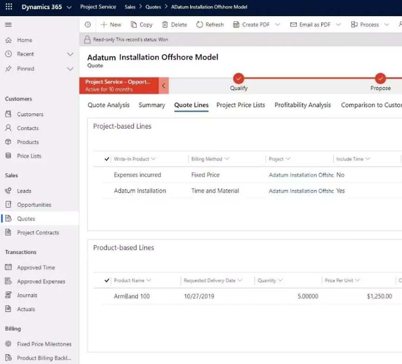
Task: Click the New button in the command bar
Action: (111, 25)
